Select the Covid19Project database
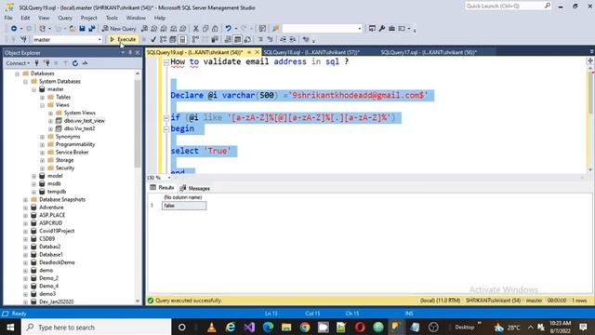 (57, 231)
